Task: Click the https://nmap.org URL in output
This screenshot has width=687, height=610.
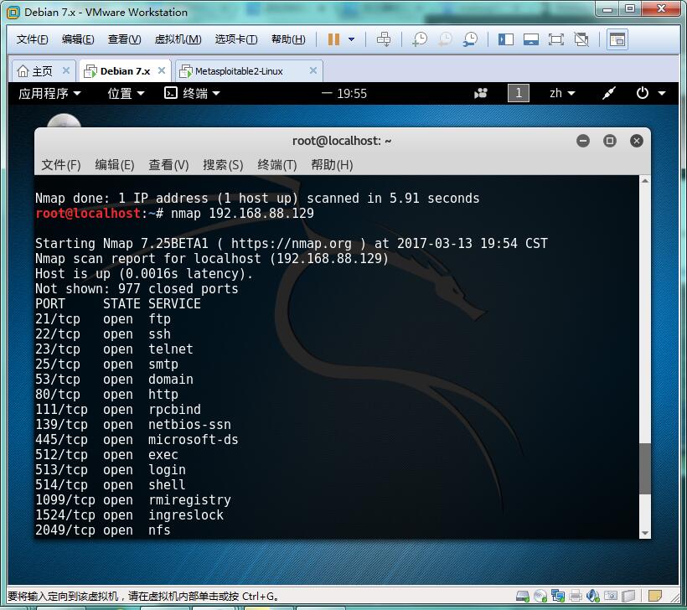Action: click(291, 243)
